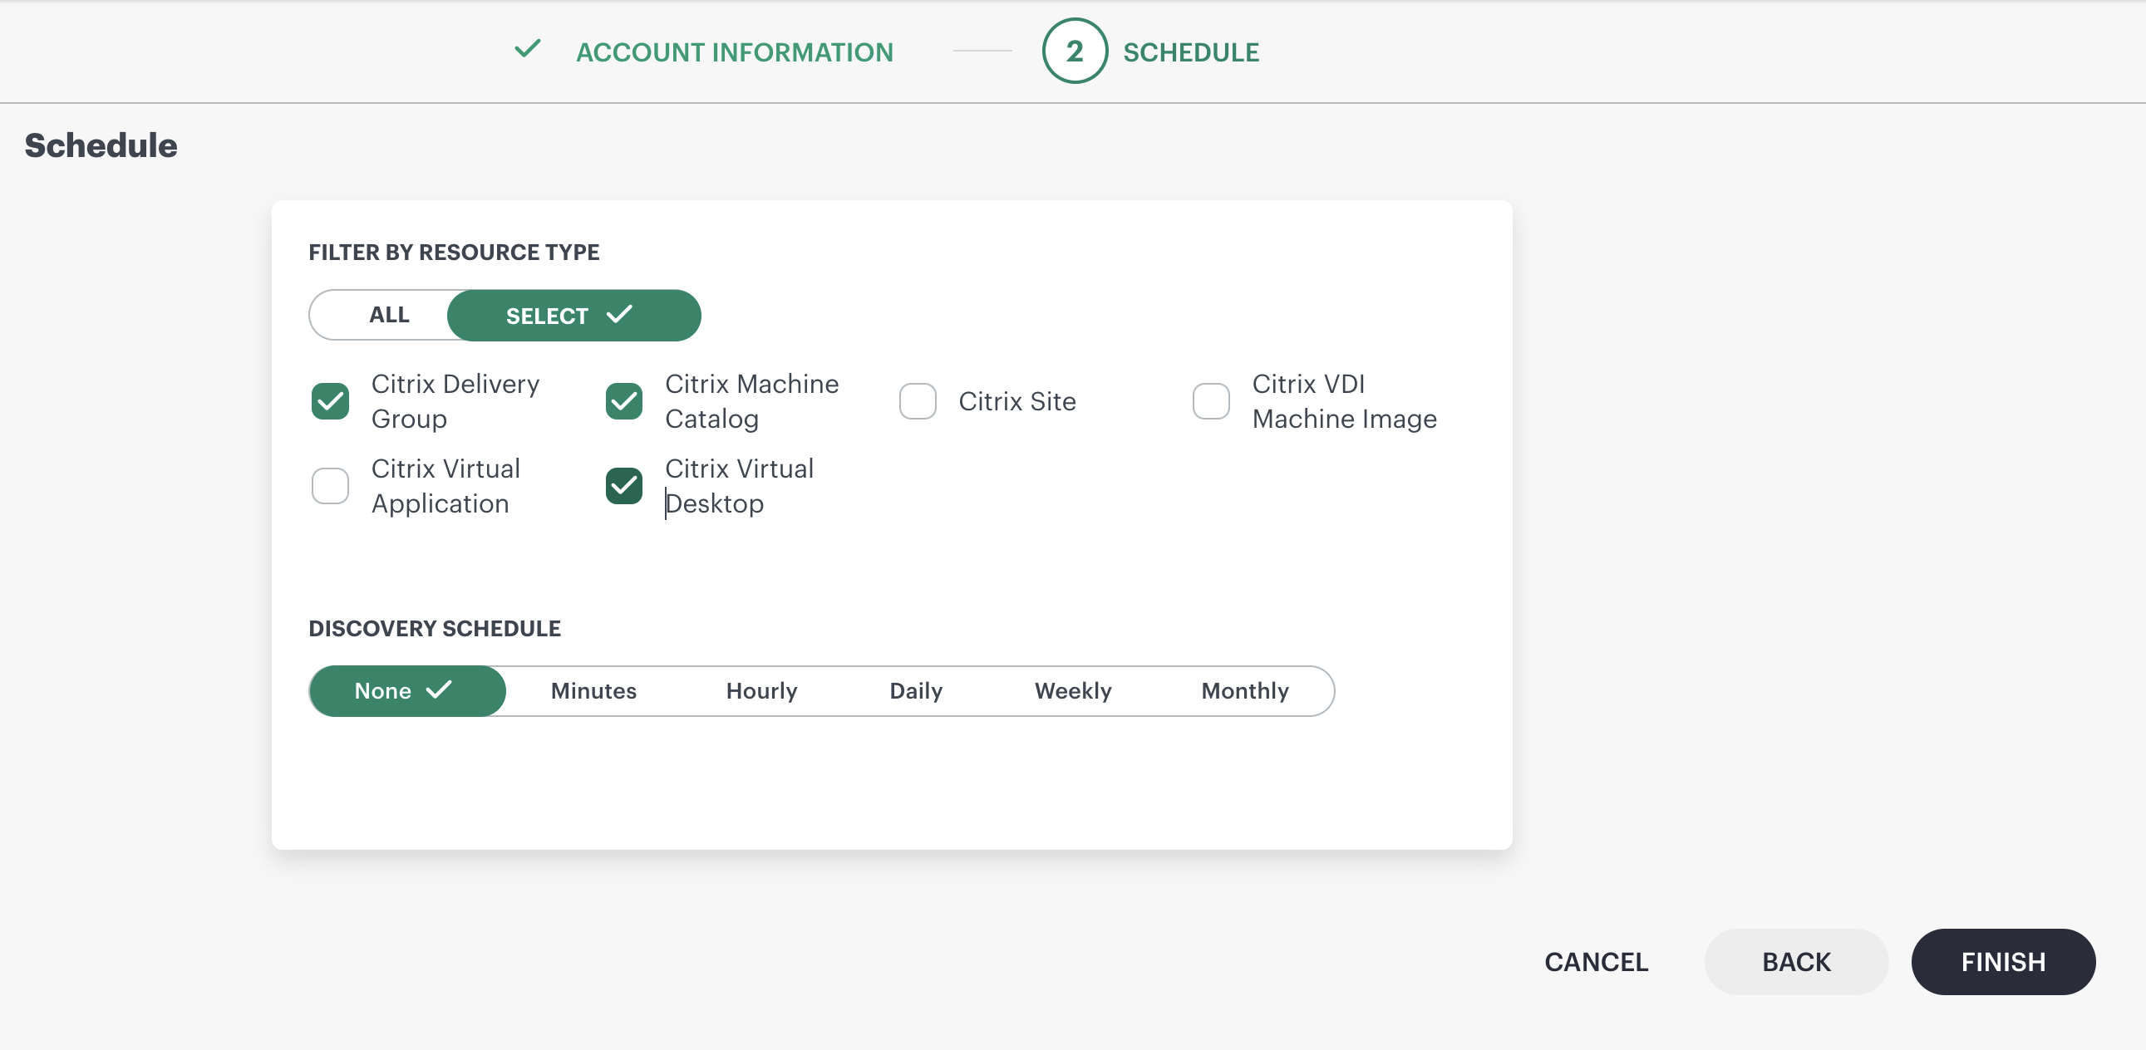Click the Citrix Machine Catalog label
Screen dimensions: 2146x1050
752,401
